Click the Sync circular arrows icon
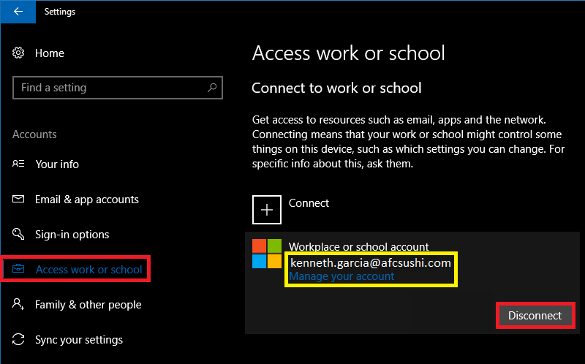Image resolution: width=585 pixels, height=364 pixels. pyautogui.click(x=18, y=339)
